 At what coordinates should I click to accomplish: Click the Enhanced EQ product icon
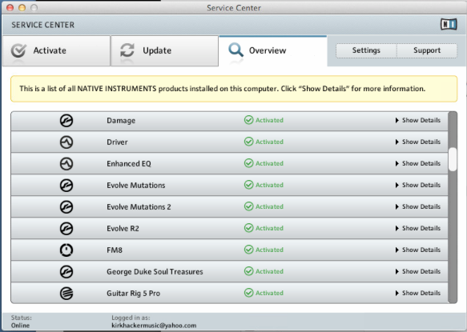pos(66,164)
